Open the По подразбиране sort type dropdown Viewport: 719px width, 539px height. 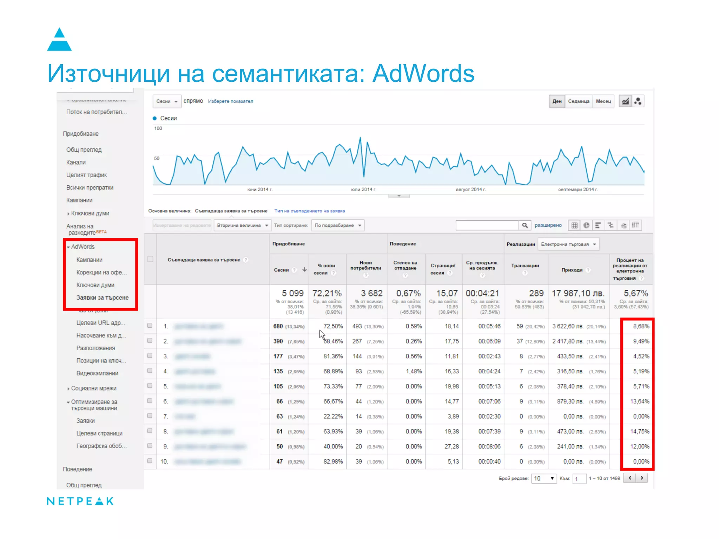(338, 225)
